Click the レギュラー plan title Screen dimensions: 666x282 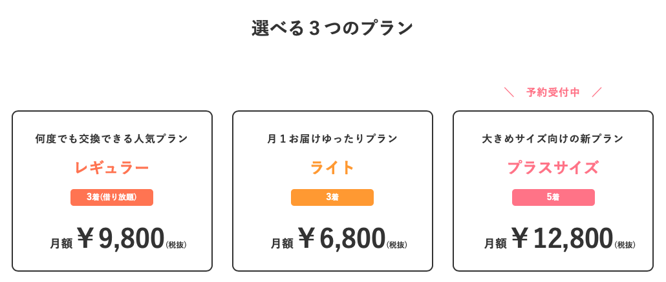click(112, 168)
